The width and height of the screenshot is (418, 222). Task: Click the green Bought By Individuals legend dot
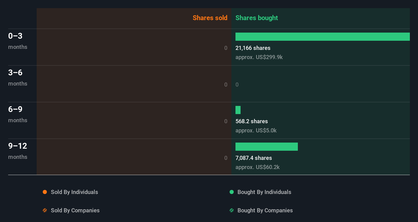[232, 192]
